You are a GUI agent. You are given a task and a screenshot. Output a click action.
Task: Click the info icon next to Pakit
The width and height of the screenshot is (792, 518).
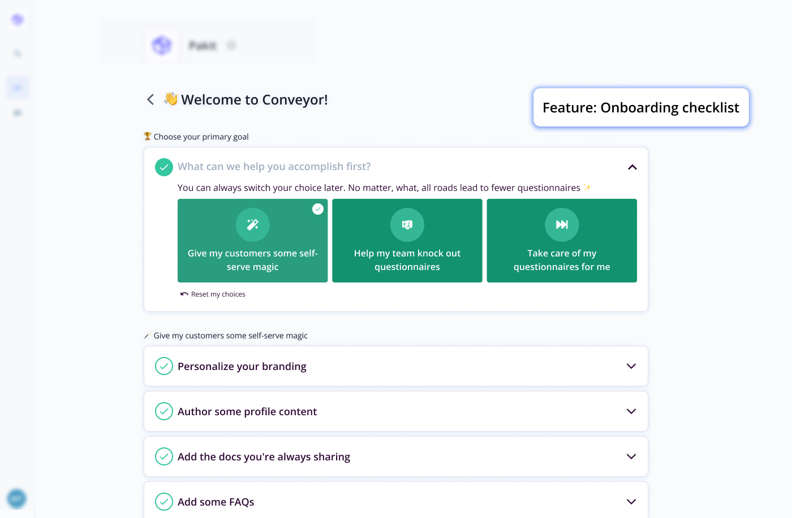(231, 45)
